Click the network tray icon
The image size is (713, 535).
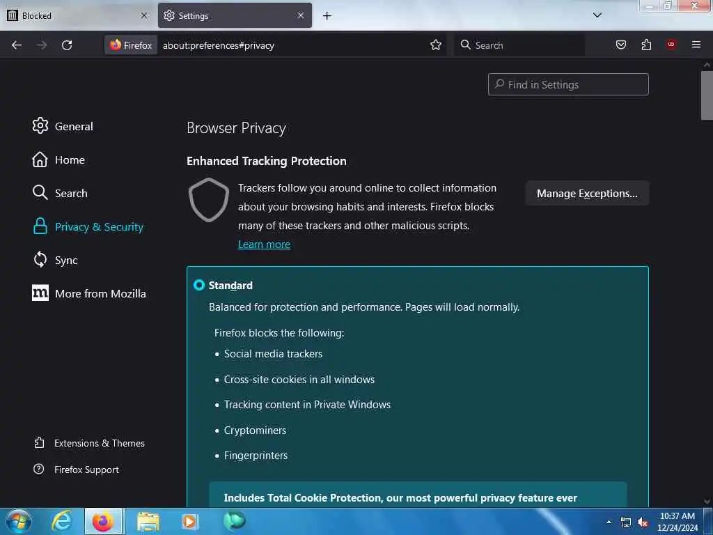point(626,522)
